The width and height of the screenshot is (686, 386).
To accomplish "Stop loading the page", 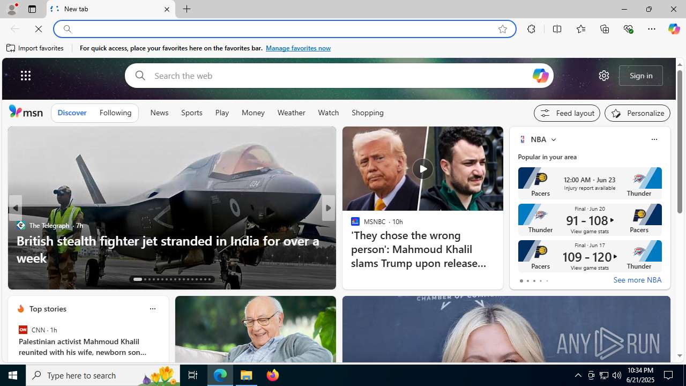I will pyautogui.click(x=39, y=29).
